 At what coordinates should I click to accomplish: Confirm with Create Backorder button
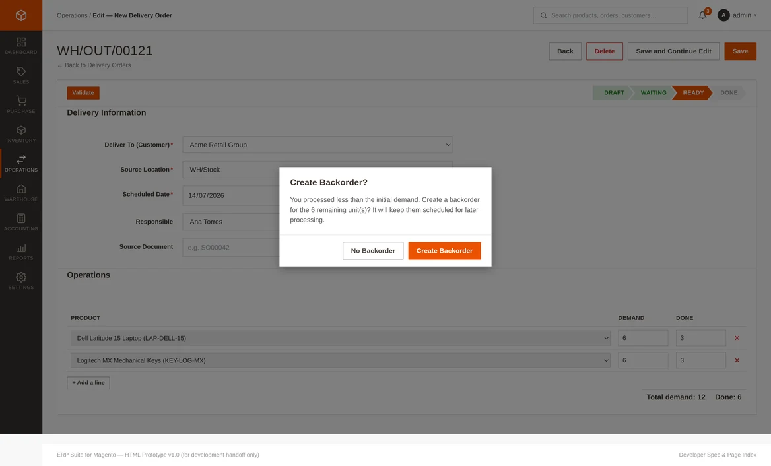coord(444,251)
